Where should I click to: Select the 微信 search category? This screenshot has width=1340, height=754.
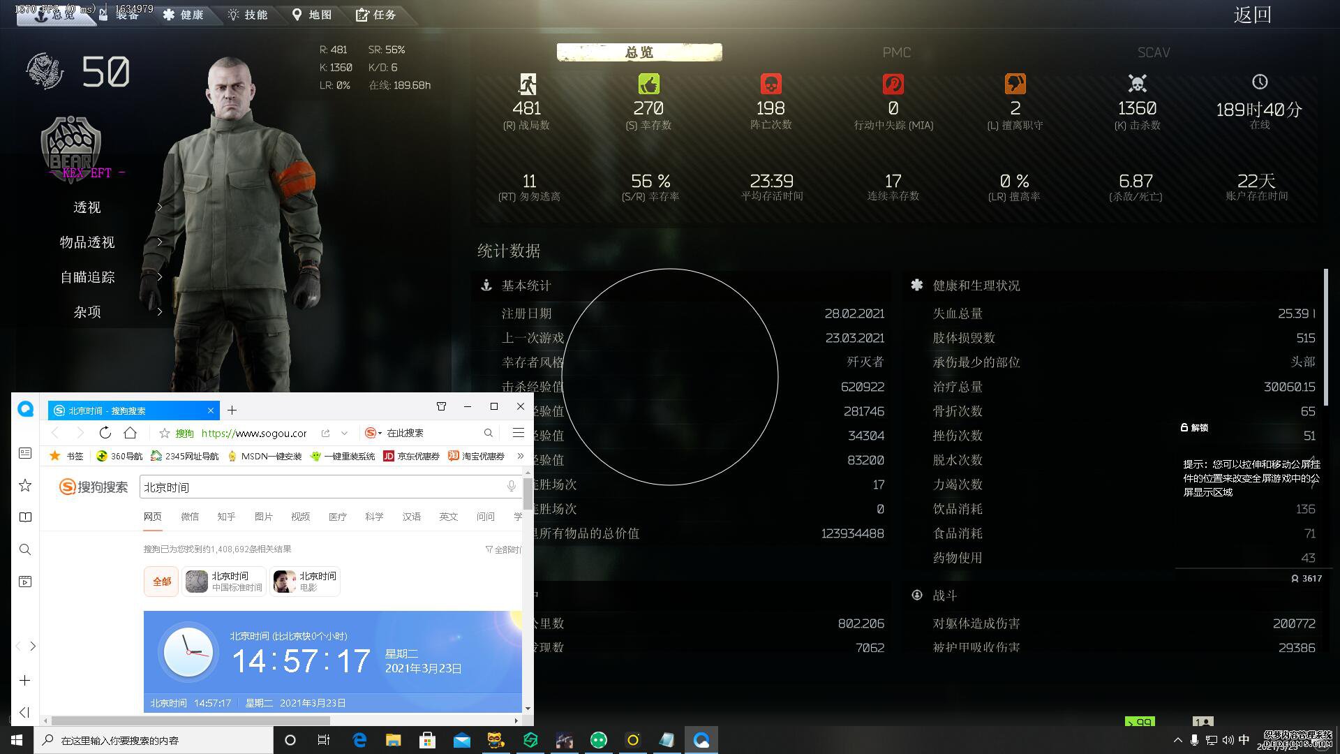190,517
